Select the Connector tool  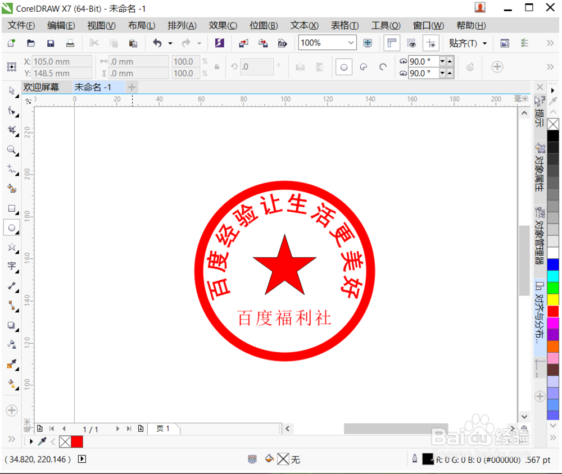click(x=12, y=306)
